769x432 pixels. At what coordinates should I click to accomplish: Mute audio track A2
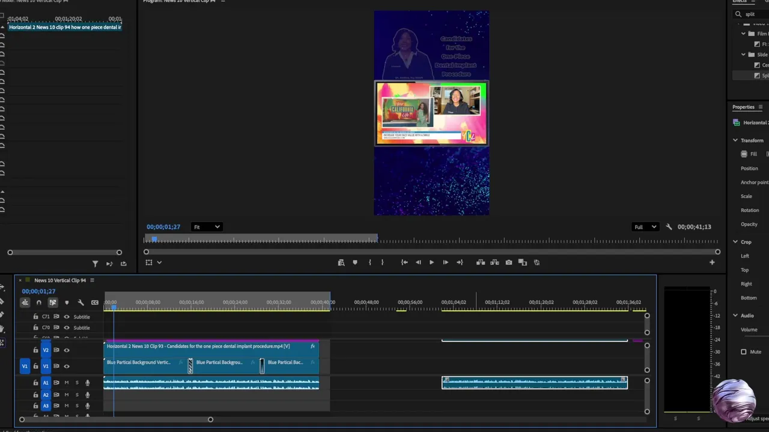click(67, 395)
